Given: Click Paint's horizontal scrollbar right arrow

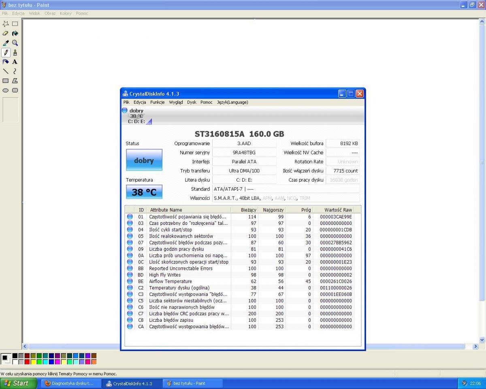Looking at the screenshot, I should click(476, 346).
